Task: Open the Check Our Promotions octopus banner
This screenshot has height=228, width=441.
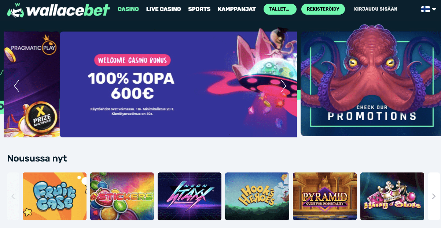Action: 371,80
